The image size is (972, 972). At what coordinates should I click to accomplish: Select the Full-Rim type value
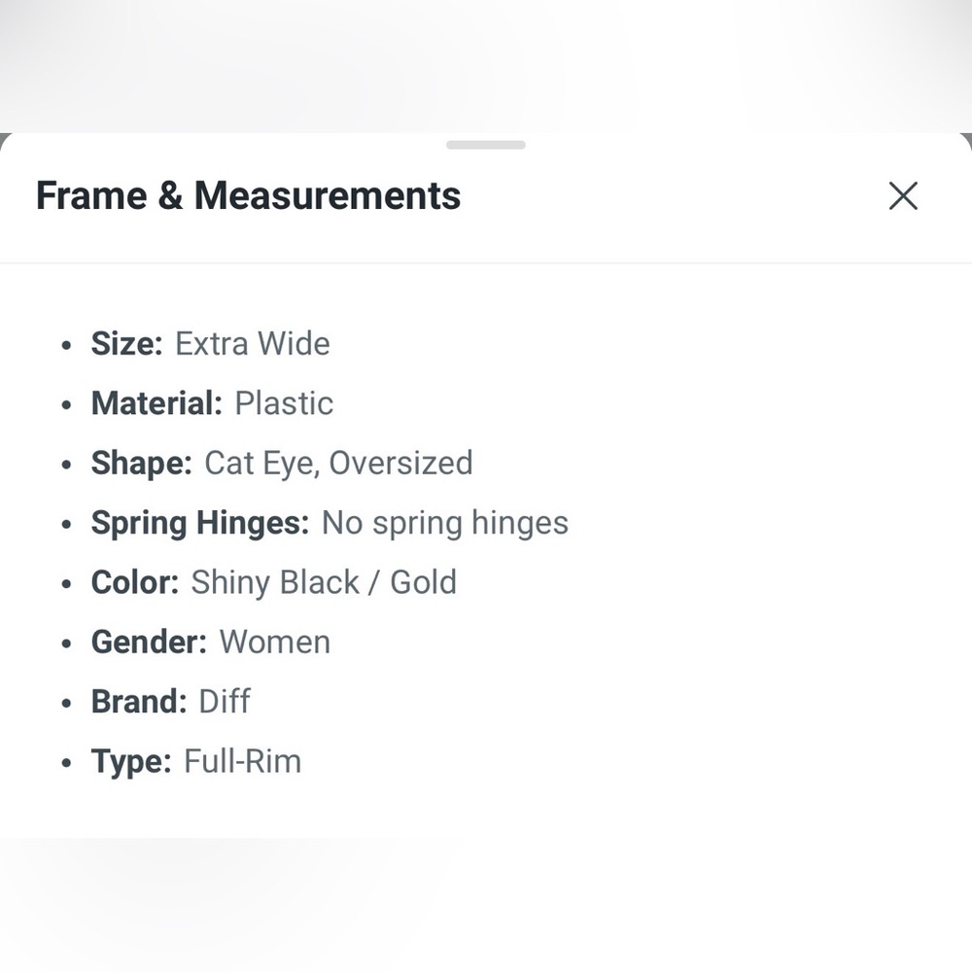point(243,761)
